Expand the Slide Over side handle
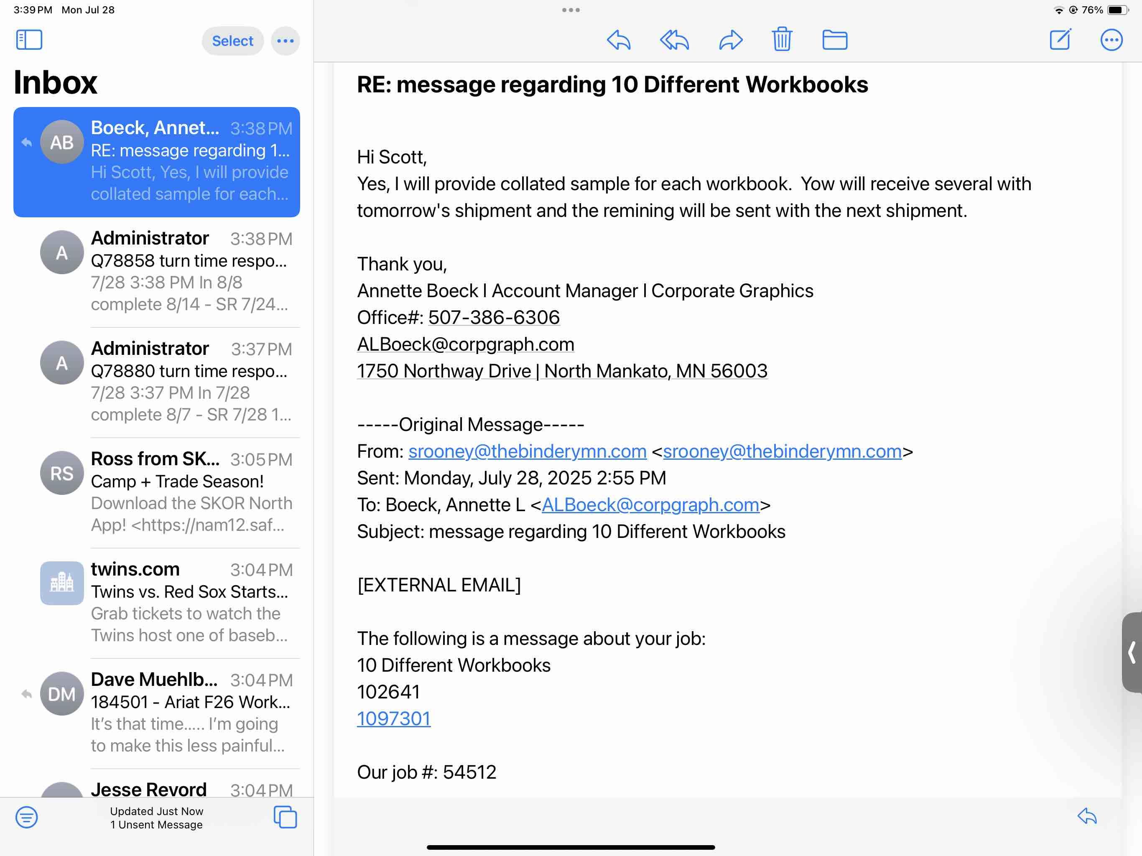The image size is (1142, 856). (x=1132, y=652)
